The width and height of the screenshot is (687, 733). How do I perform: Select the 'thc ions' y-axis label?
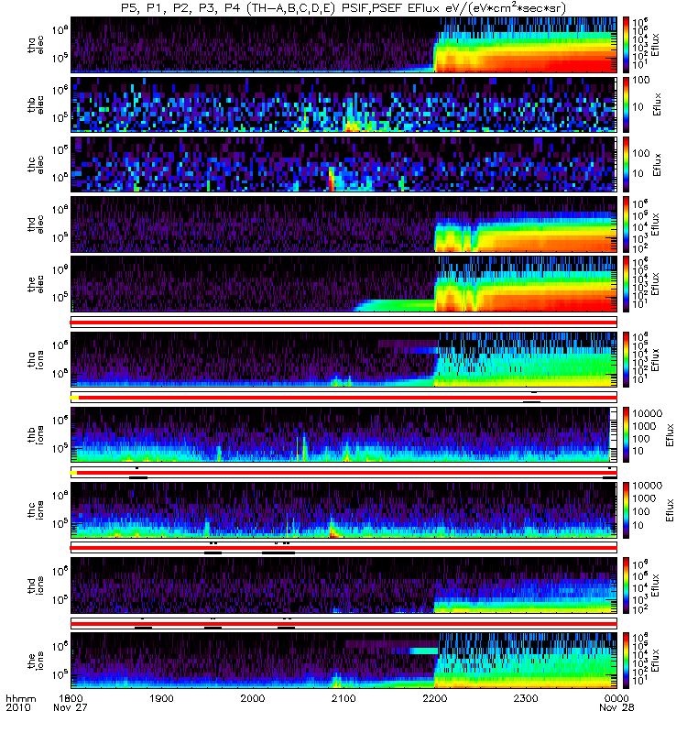(x=36, y=510)
